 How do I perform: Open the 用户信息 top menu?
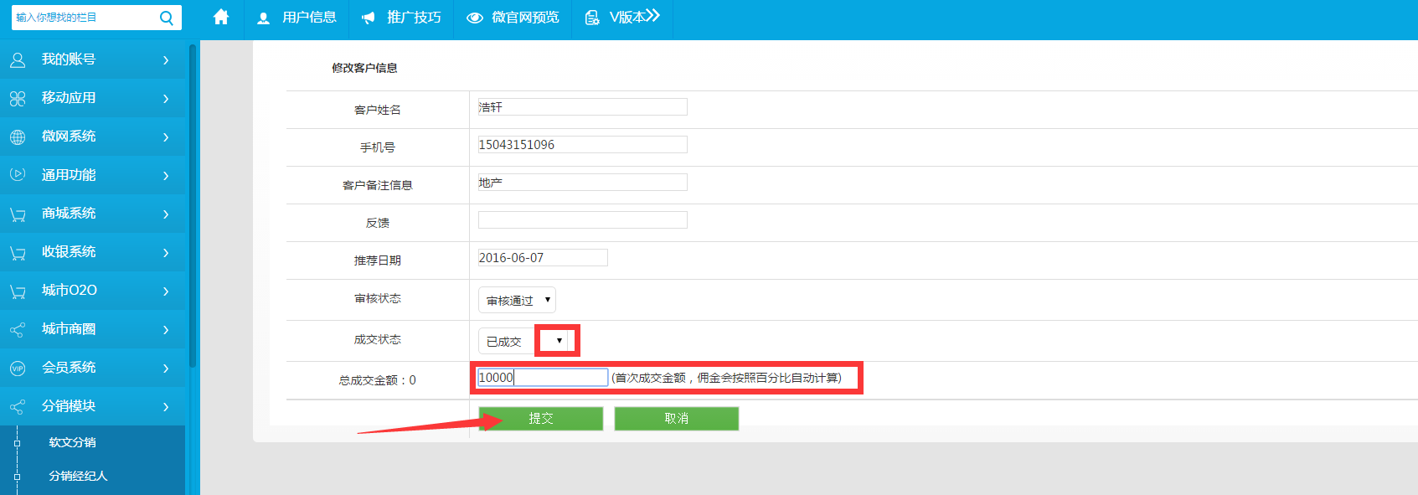click(x=296, y=18)
